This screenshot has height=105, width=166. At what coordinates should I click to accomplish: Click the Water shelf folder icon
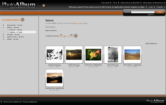(x=6, y=39)
